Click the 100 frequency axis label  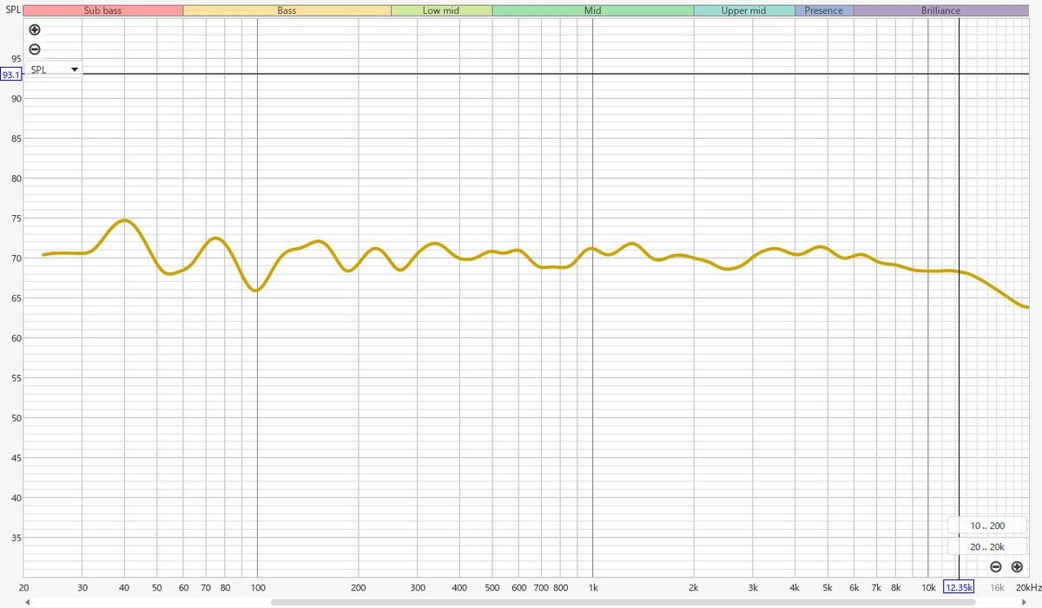coord(257,587)
